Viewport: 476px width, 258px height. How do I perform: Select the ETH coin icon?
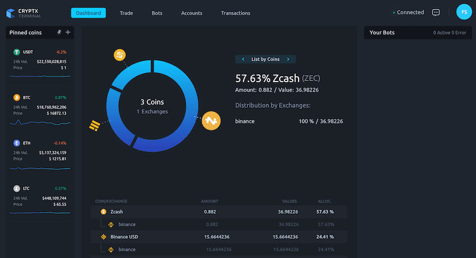tap(17, 143)
